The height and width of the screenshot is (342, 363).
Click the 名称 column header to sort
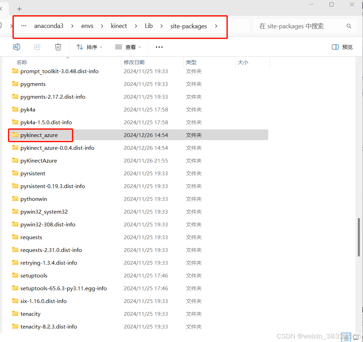[x=21, y=62]
